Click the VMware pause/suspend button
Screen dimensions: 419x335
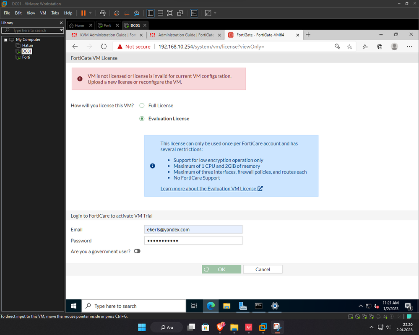(x=83, y=13)
